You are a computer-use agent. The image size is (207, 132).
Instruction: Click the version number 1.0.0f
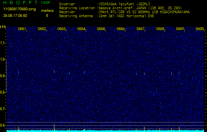45,3
